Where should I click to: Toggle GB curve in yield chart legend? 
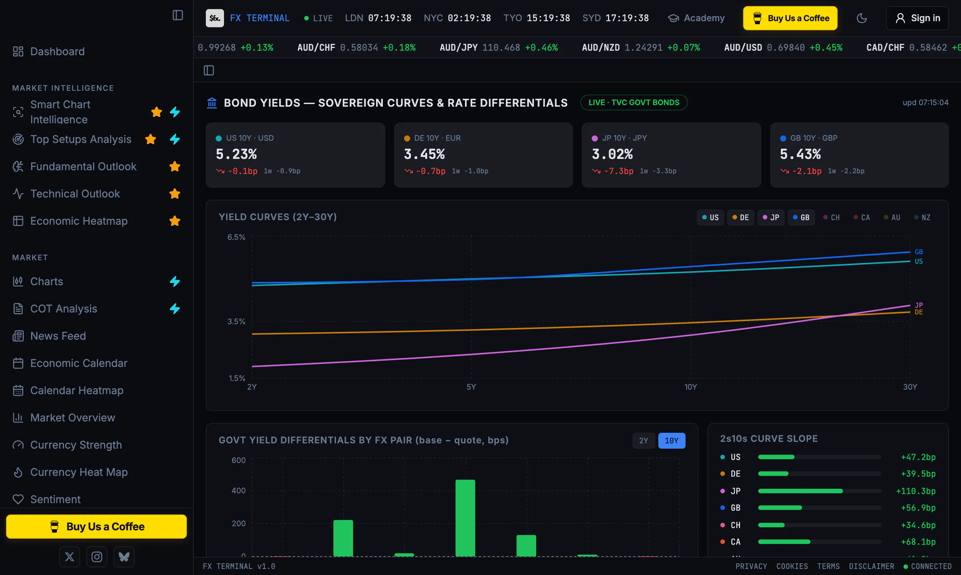click(x=801, y=218)
